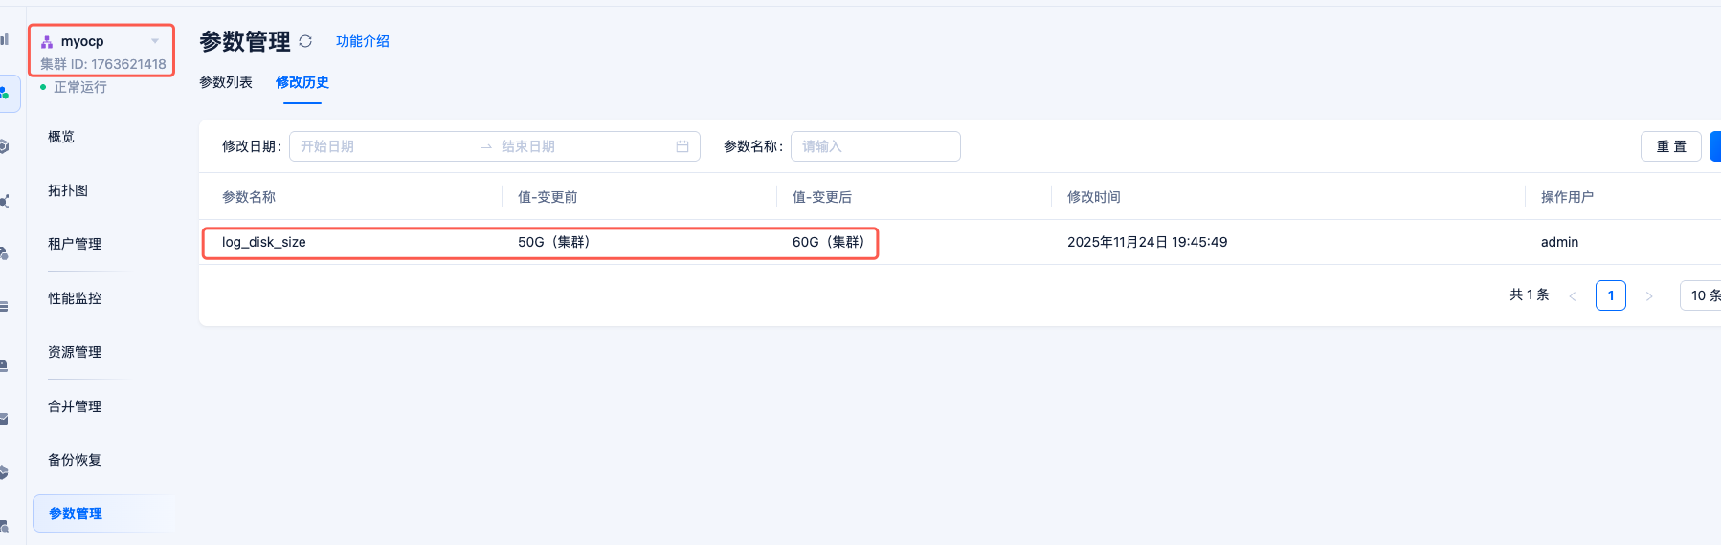Viewport: 1721px width, 545px height.
Task: Click the 参数名称 search input
Action: tap(875, 146)
